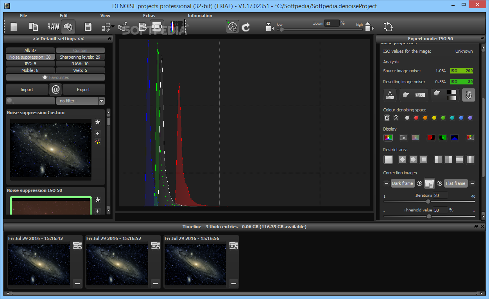Open the File menu
489x299 pixels.
(23, 16)
